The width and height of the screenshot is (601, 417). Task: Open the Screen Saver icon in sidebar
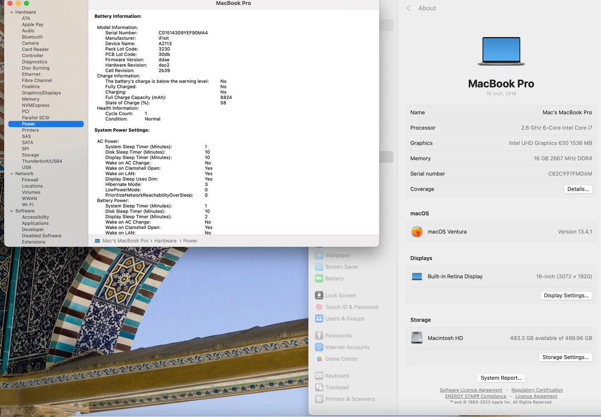coord(319,267)
